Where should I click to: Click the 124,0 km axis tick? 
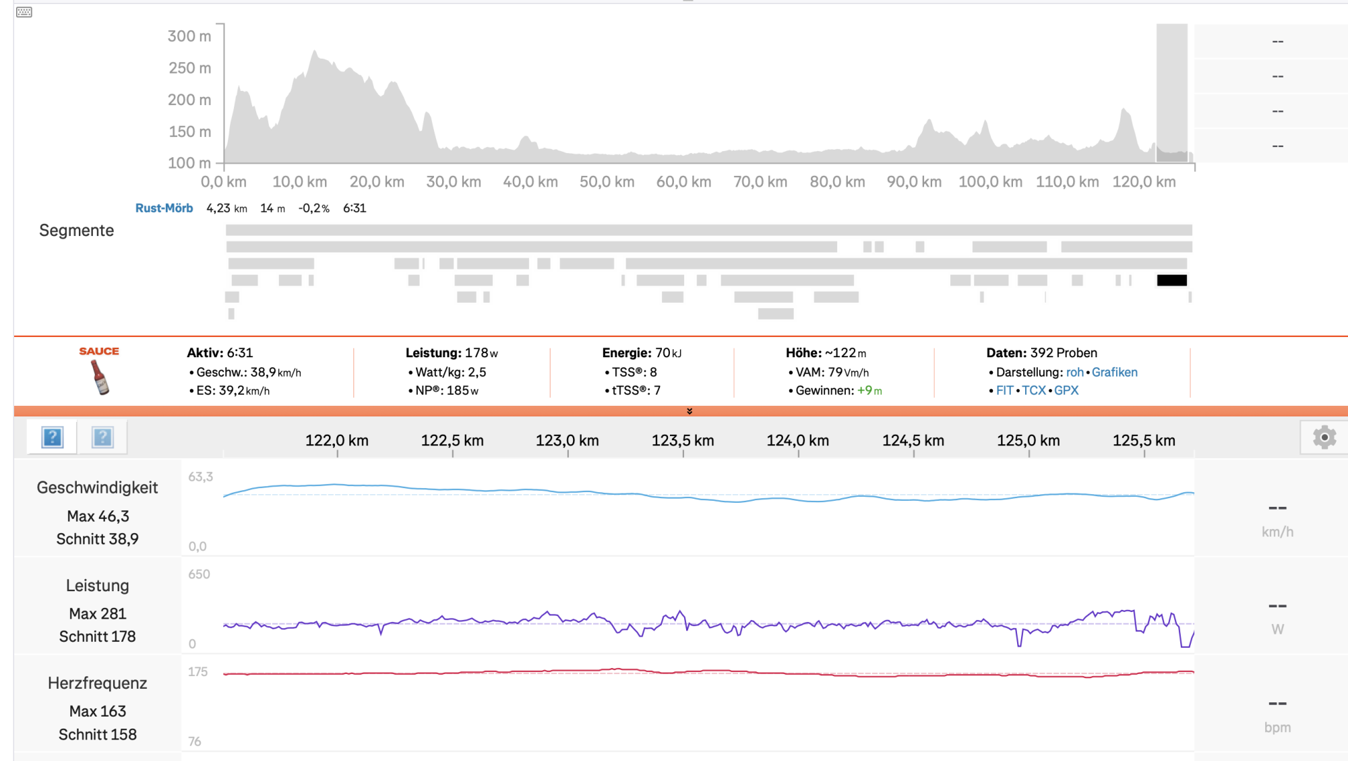(798, 441)
